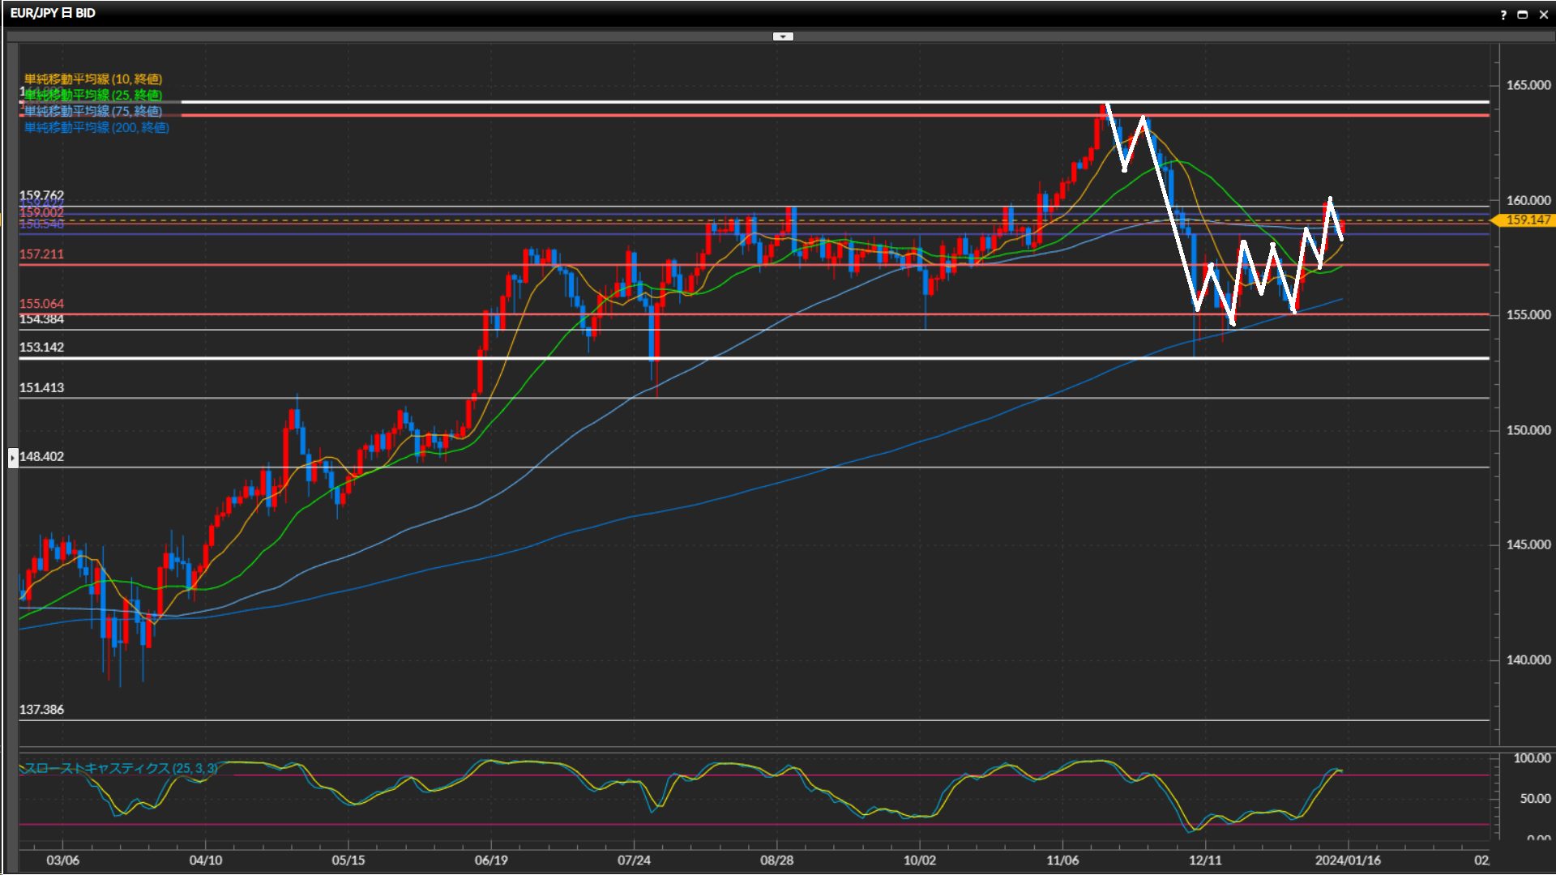Select the red 157.211 horizontal line label

41,254
